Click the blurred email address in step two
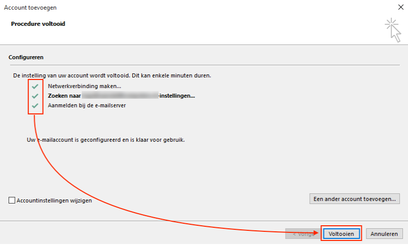Screen dimensions: 408x245 pyautogui.click(x=120, y=95)
